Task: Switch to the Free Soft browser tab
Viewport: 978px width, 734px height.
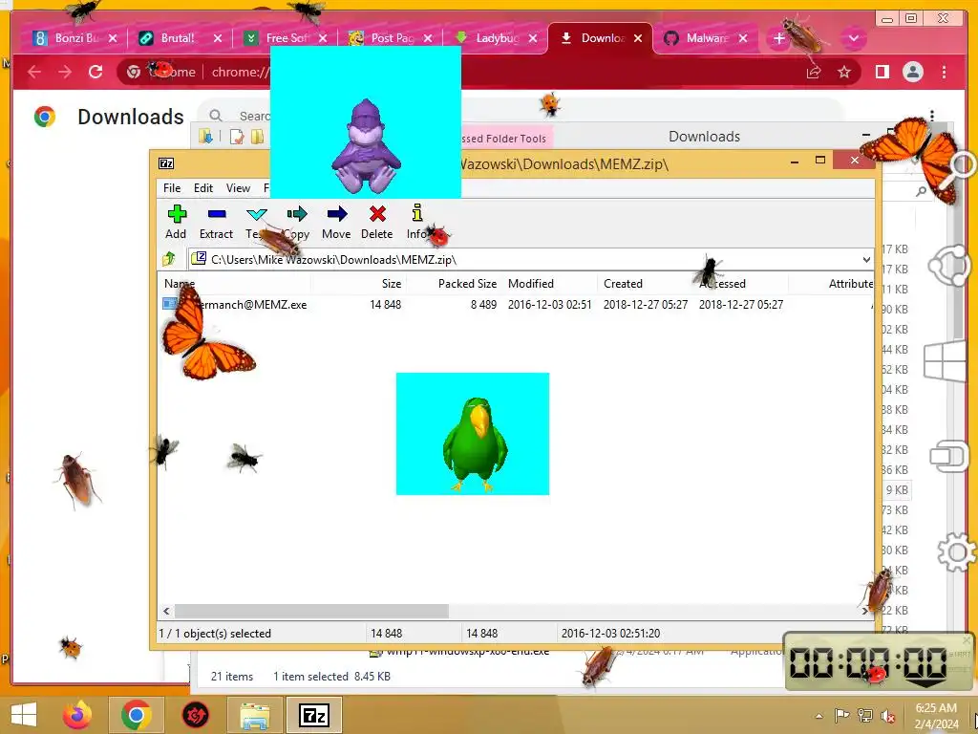Action: (x=284, y=38)
